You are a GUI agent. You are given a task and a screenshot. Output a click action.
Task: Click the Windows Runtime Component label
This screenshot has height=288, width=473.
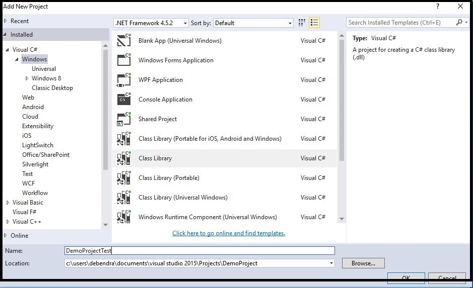click(x=208, y=217)
